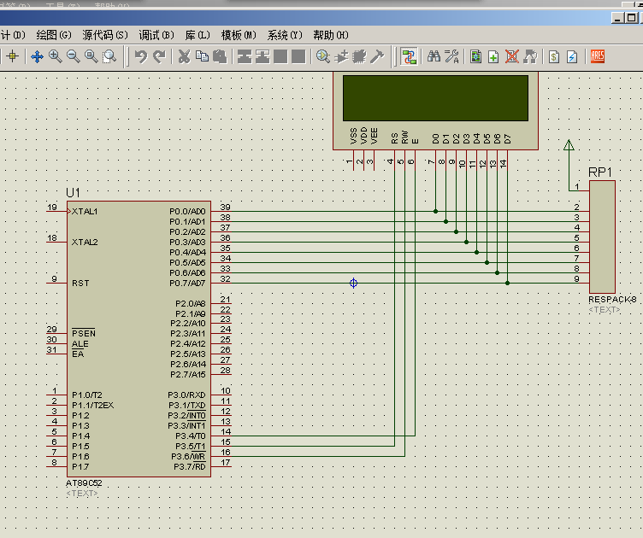
Task: Open pick parts from library
Action: [x=323, y=56]
